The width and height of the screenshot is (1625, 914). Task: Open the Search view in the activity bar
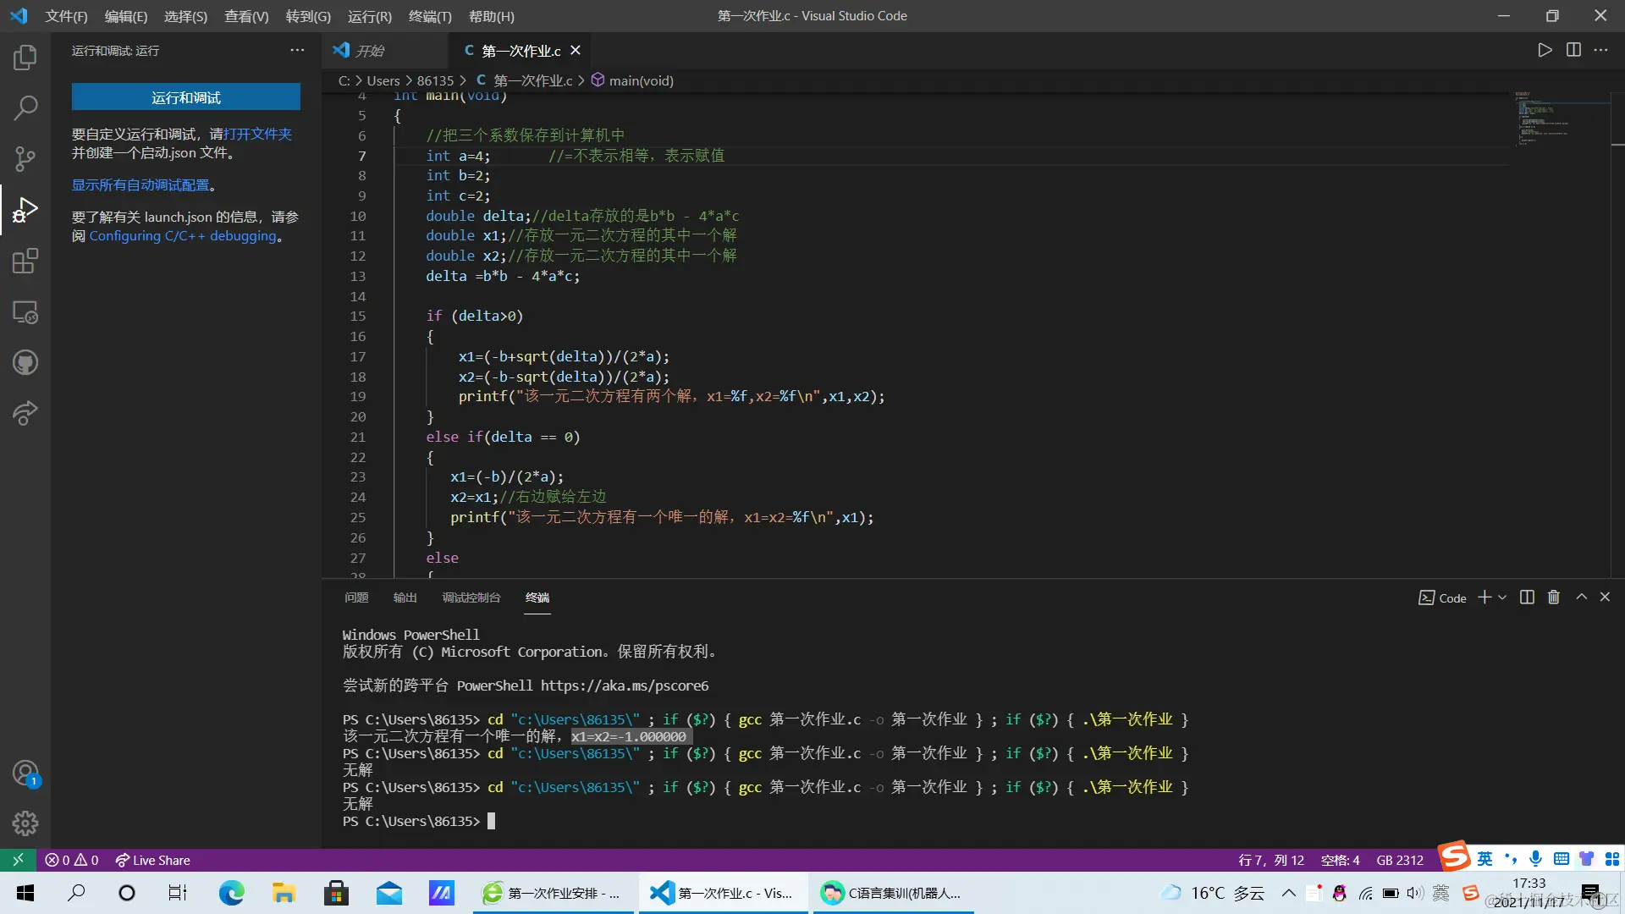(25, 107)
